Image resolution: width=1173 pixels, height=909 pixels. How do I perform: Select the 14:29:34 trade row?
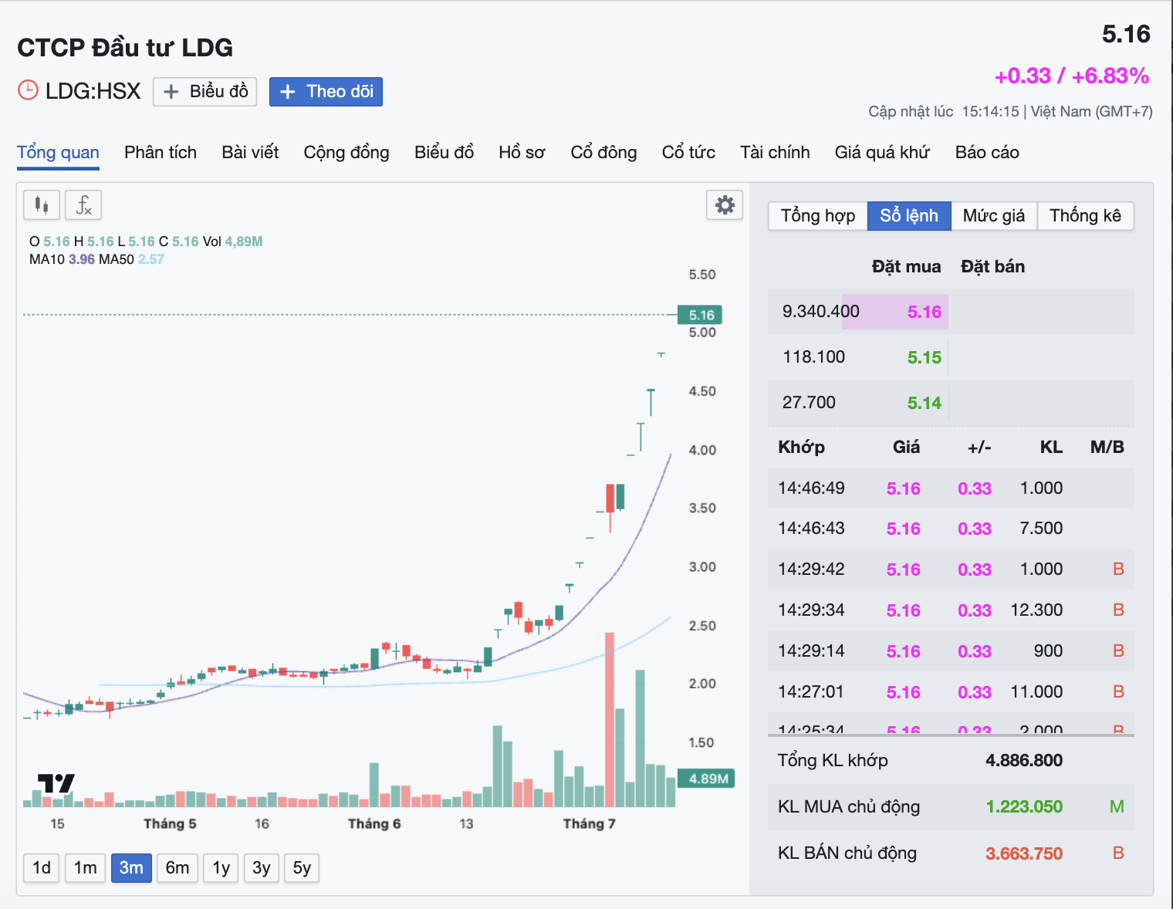tap(951, 610)
